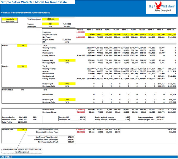Select the Year 10 Project Cash Flows cell 7,941,600
Image resolution: width=178 pixels, height=159 pixels.
[x=171, y=35]
